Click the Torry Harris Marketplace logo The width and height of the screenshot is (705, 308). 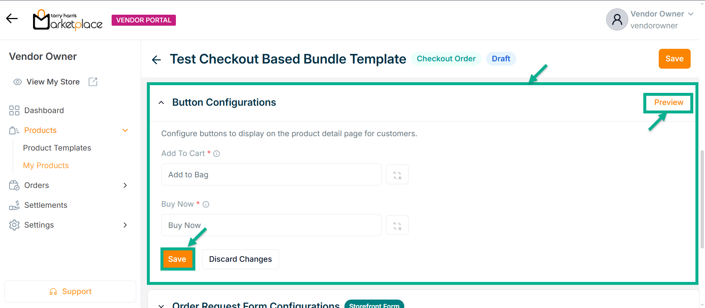(x=68, y=20)
